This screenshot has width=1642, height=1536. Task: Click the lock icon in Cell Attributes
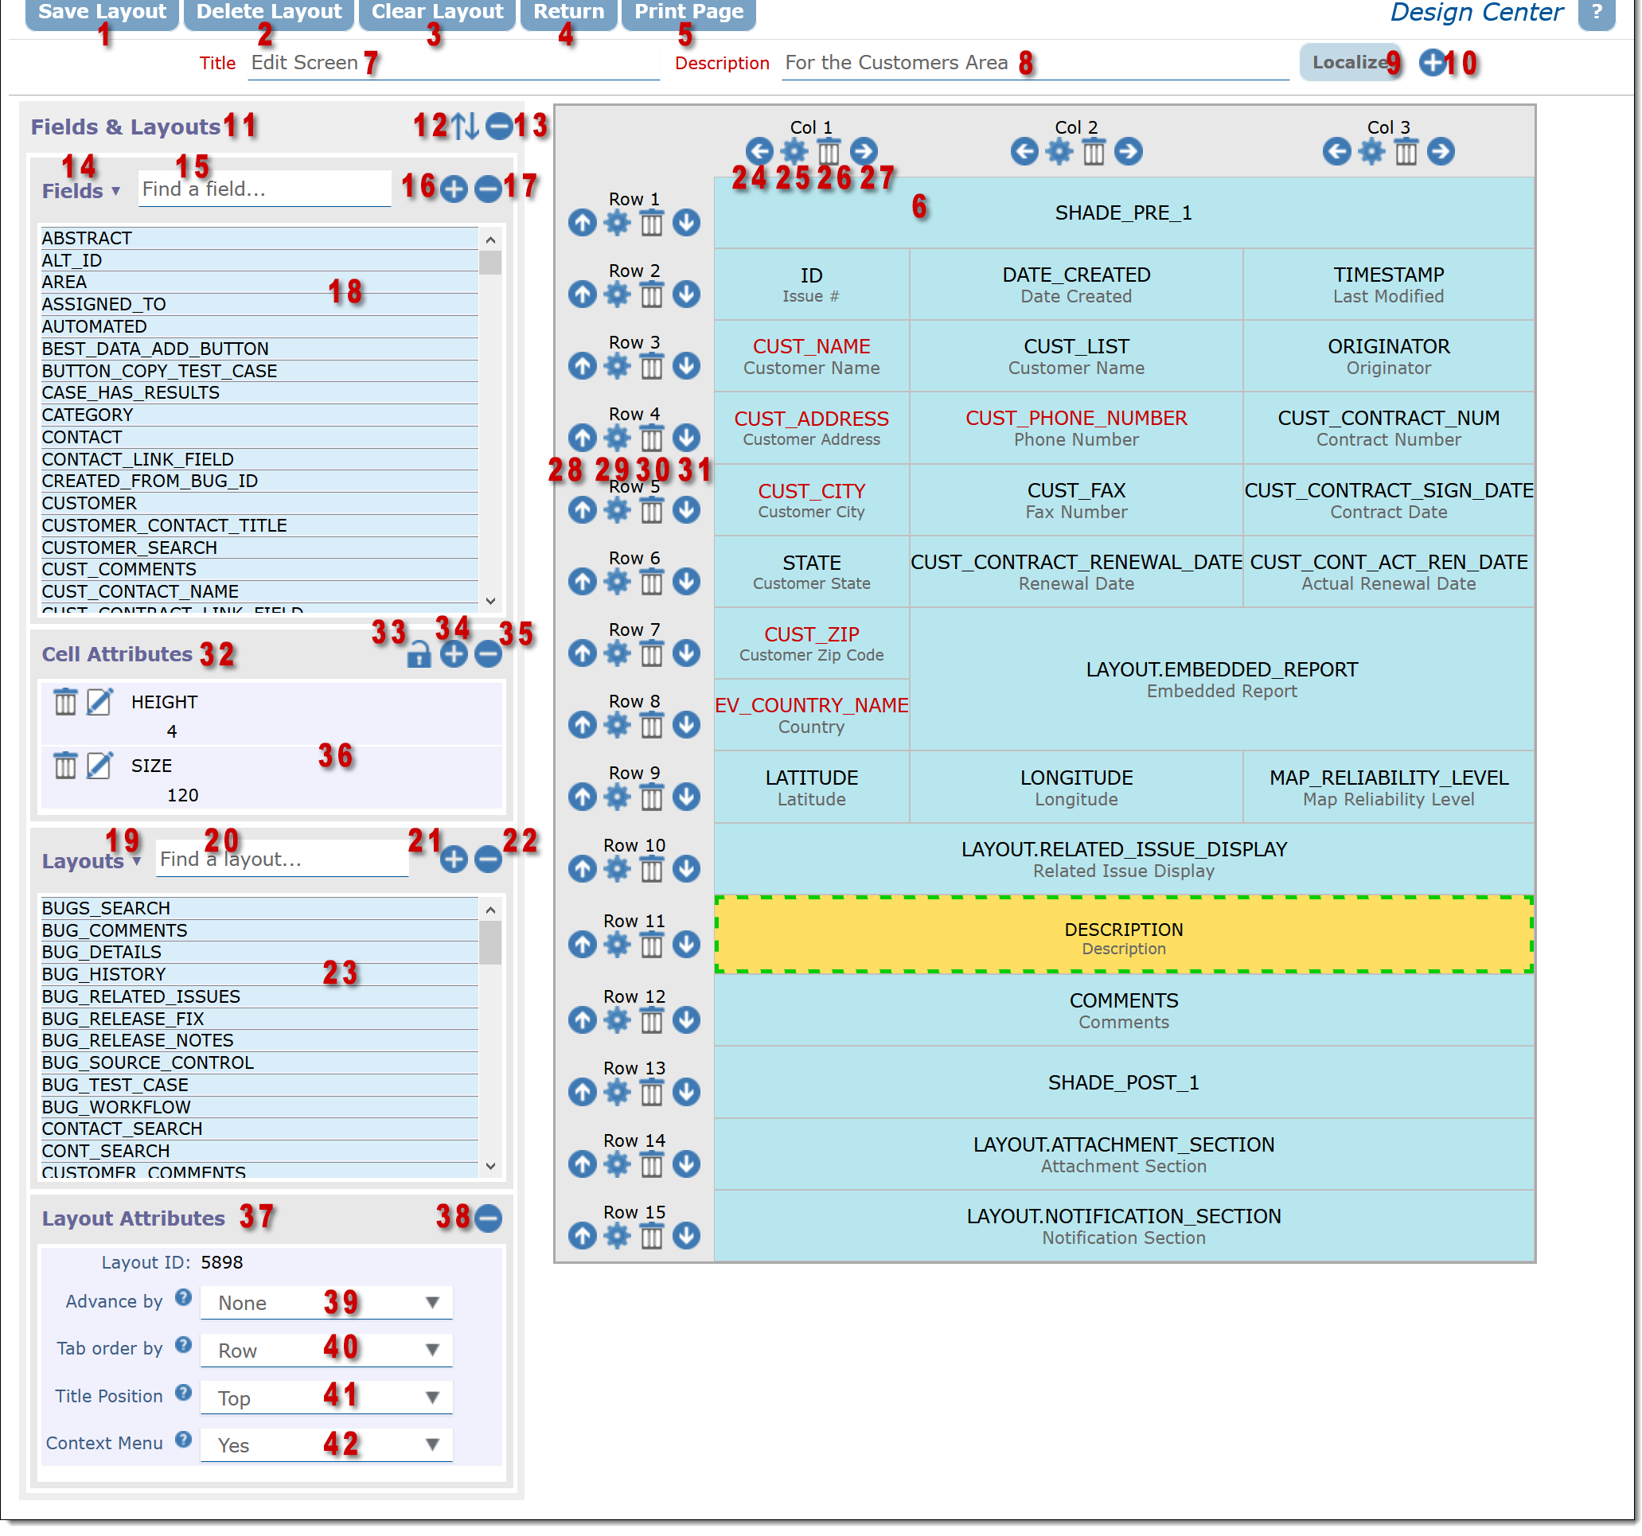click(x=419, y=655)
